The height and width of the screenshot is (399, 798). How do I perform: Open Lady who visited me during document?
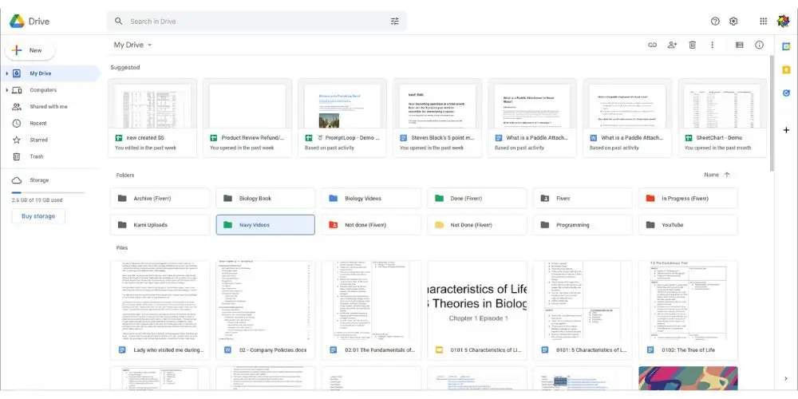[x=160, y=310]
